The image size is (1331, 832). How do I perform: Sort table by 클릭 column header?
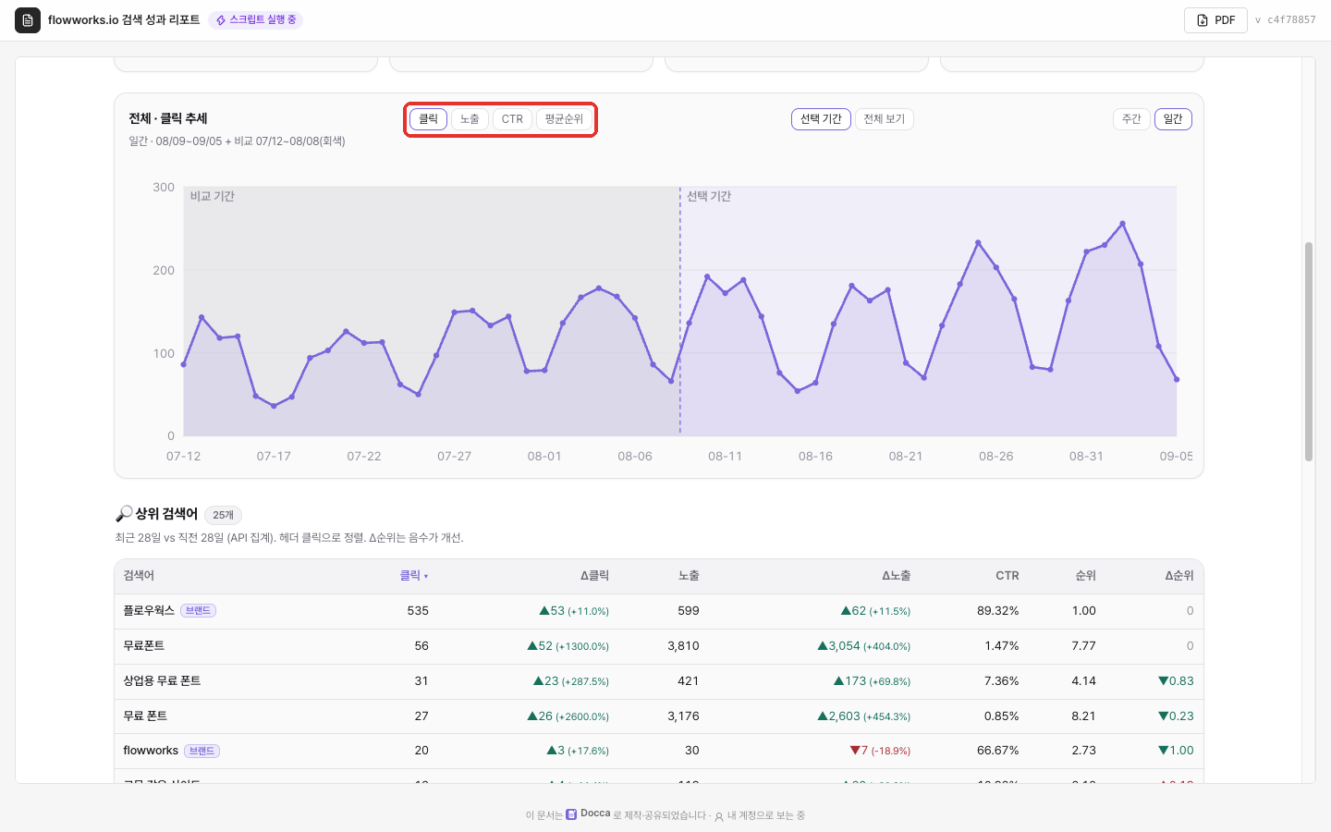pos(414,576)
